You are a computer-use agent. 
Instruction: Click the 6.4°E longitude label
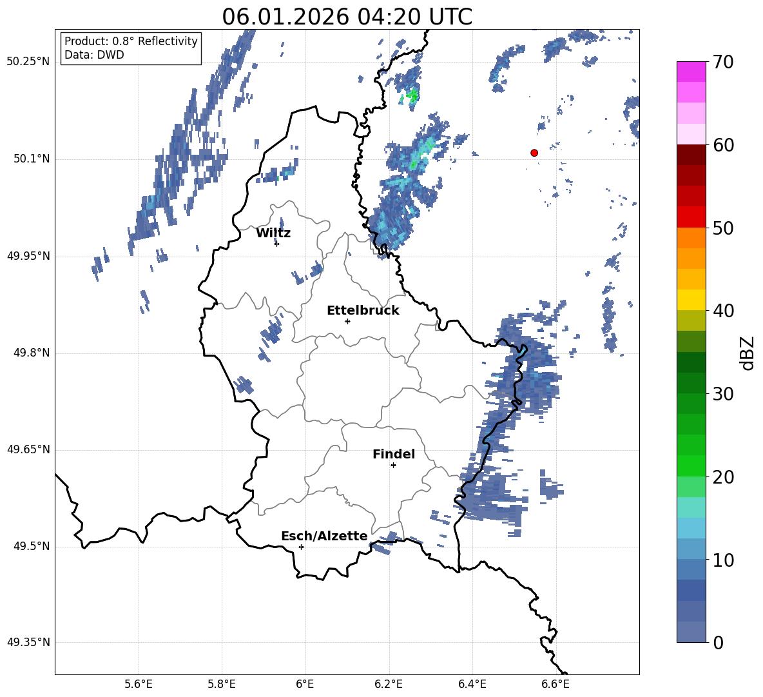tap(472, 684)
